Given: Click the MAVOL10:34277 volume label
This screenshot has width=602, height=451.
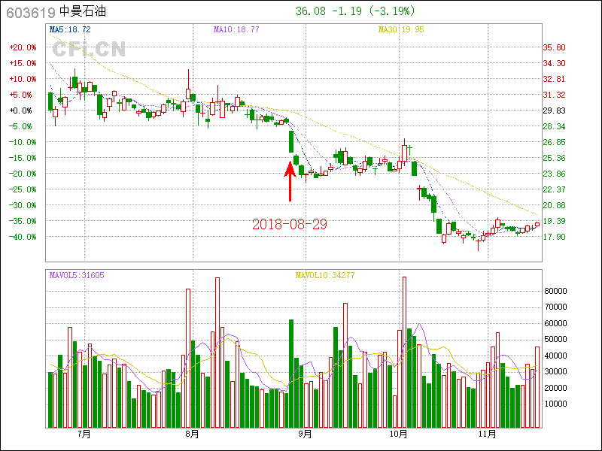Looking at the screenshot, I should pyautogui.click(x=325, y=275).
